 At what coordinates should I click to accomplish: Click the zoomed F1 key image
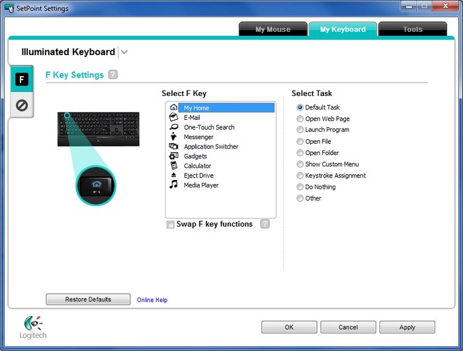[x=96, y=185]
